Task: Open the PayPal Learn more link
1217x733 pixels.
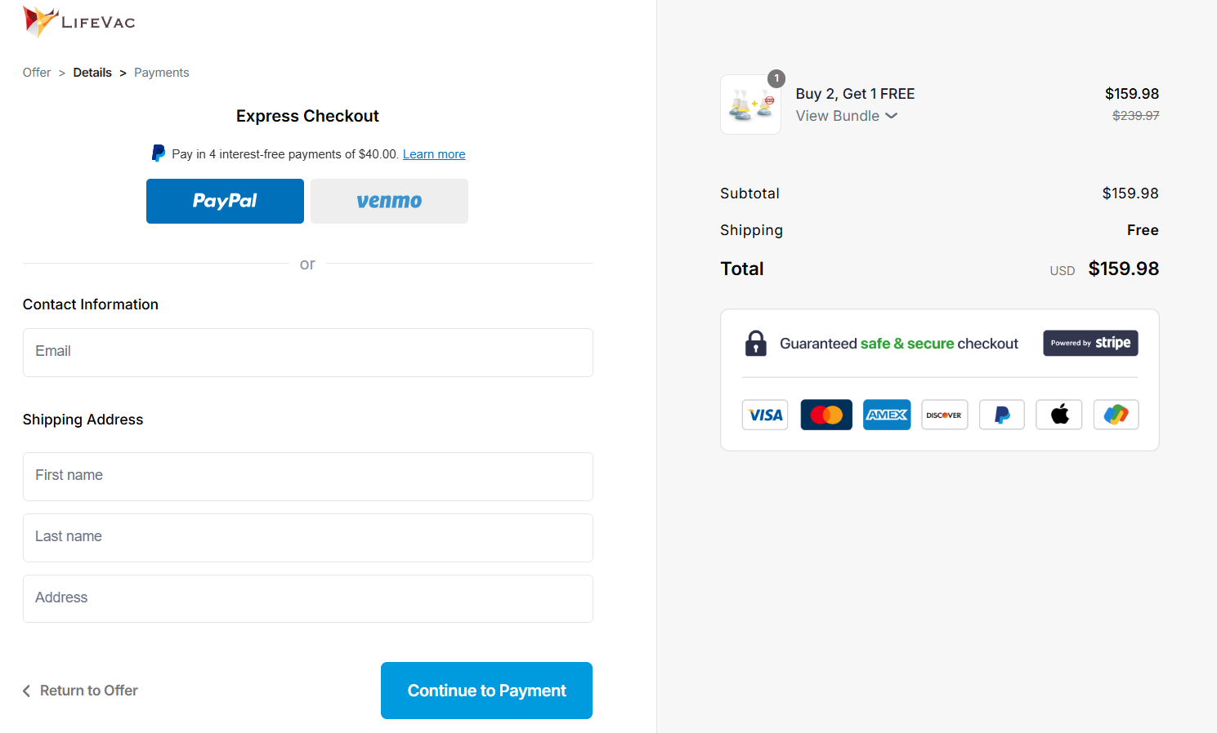Action: click(x=434, y=154)
